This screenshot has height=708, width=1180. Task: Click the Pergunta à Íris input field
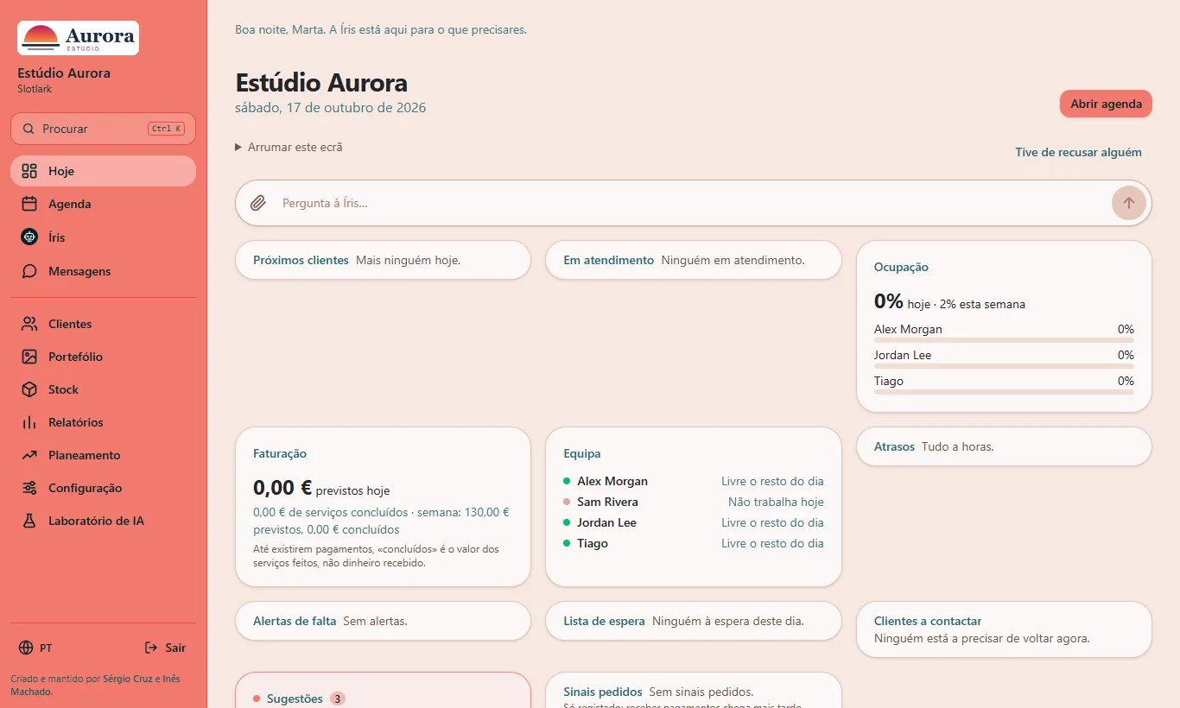pyautogui.click(x=691, y=203)
